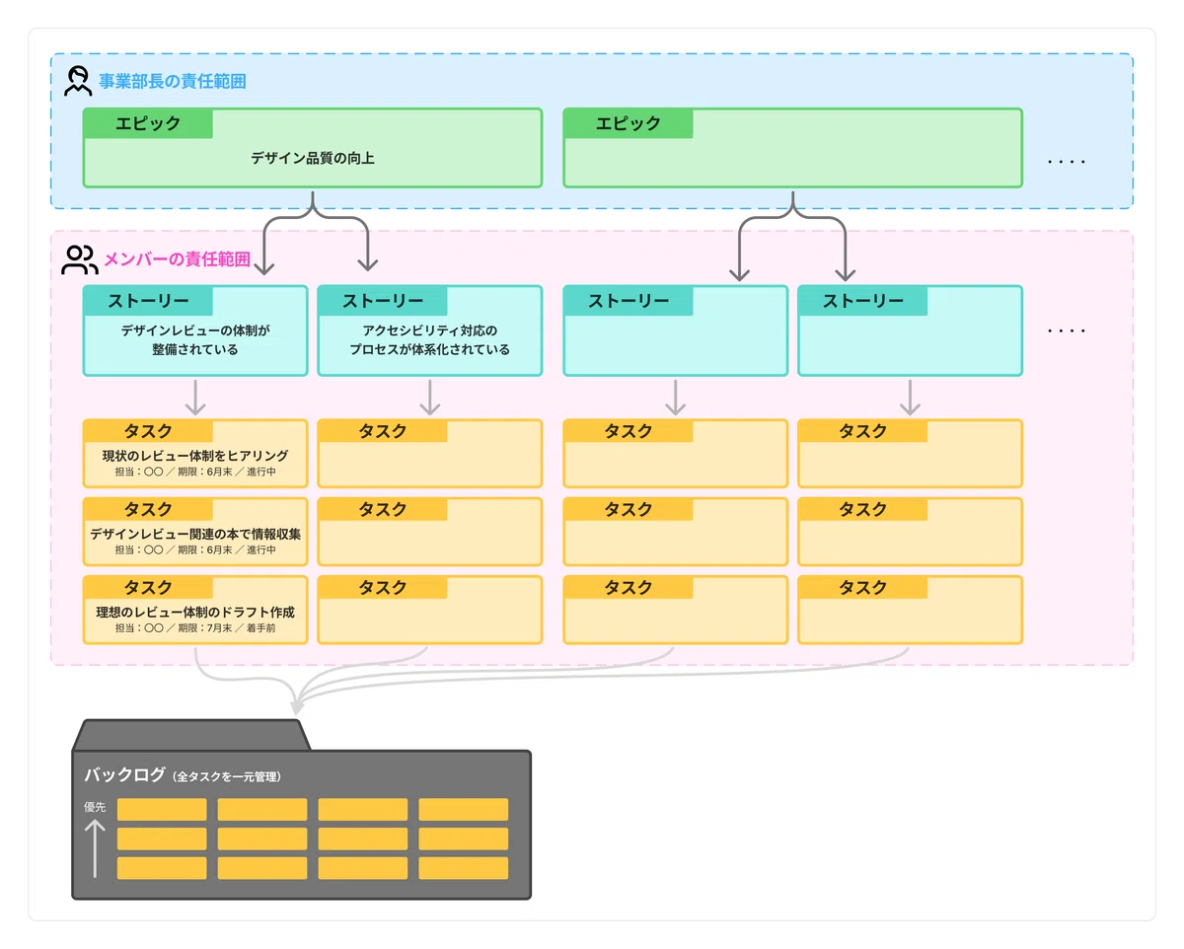
Task: Click the エピック label on the デザイン品質の向上 card
Action: click(x=148, y=123)
